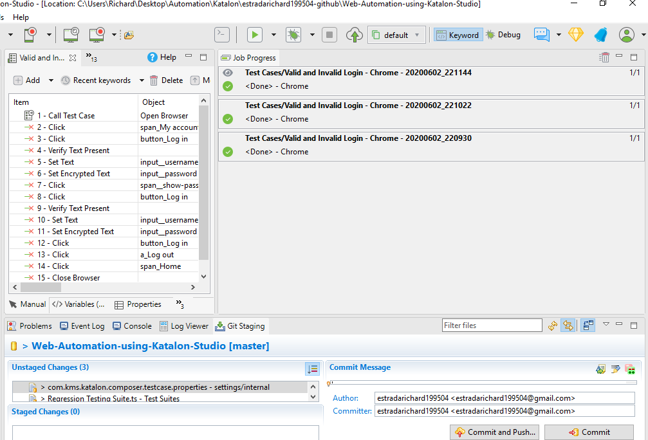Click the sort icon in Unstaged Changes header

[x=313, y=369]
